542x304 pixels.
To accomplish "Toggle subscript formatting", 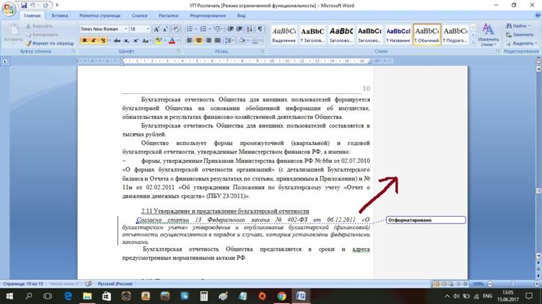I will tap(127, 41).
